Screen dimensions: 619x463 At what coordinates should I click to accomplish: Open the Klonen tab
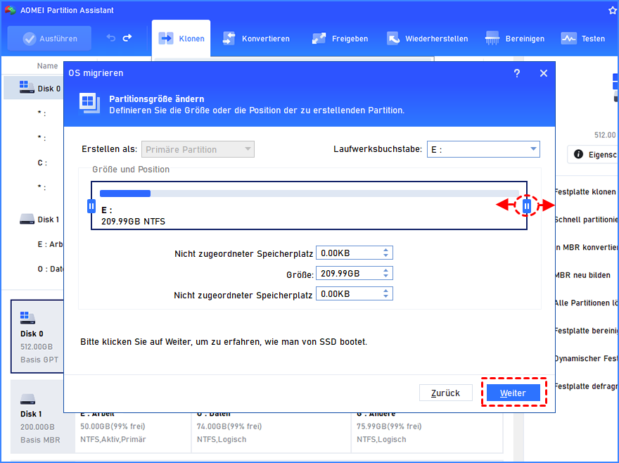[181, 38]
